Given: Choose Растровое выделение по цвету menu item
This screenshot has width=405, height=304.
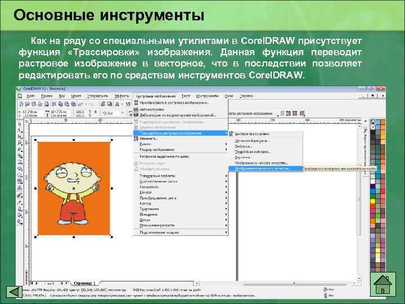Looking at the screenshot, I should pos(181,157).
